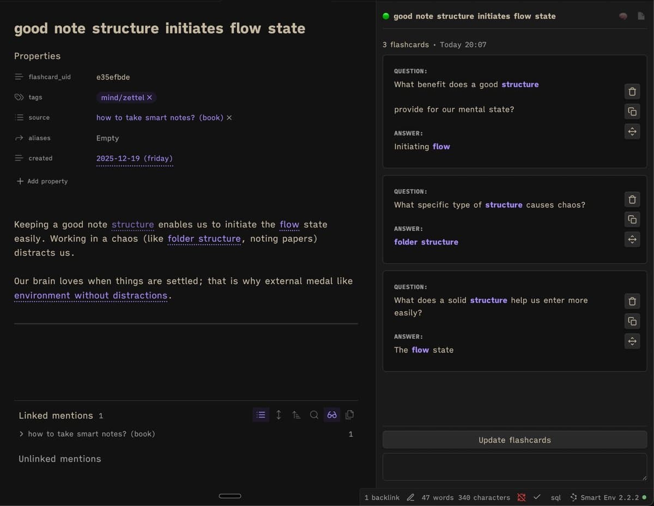This screenshot has height=506, width=654.
Task: Open backlinks search filter
Action: (314, 415)
